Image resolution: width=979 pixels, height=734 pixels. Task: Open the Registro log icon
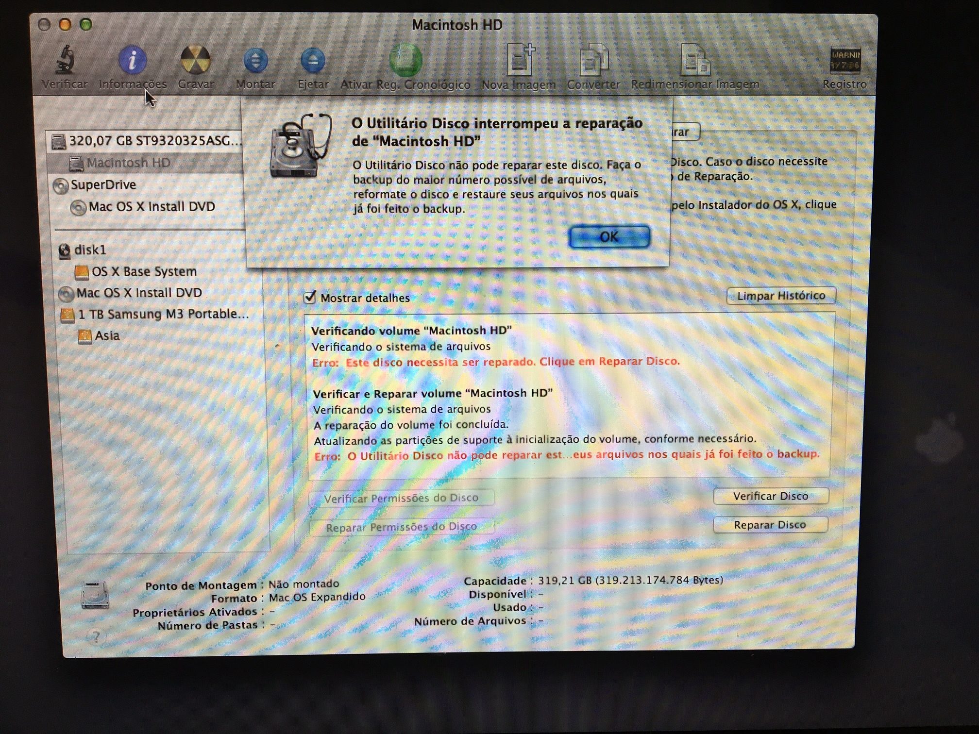[x=845, y=60]
